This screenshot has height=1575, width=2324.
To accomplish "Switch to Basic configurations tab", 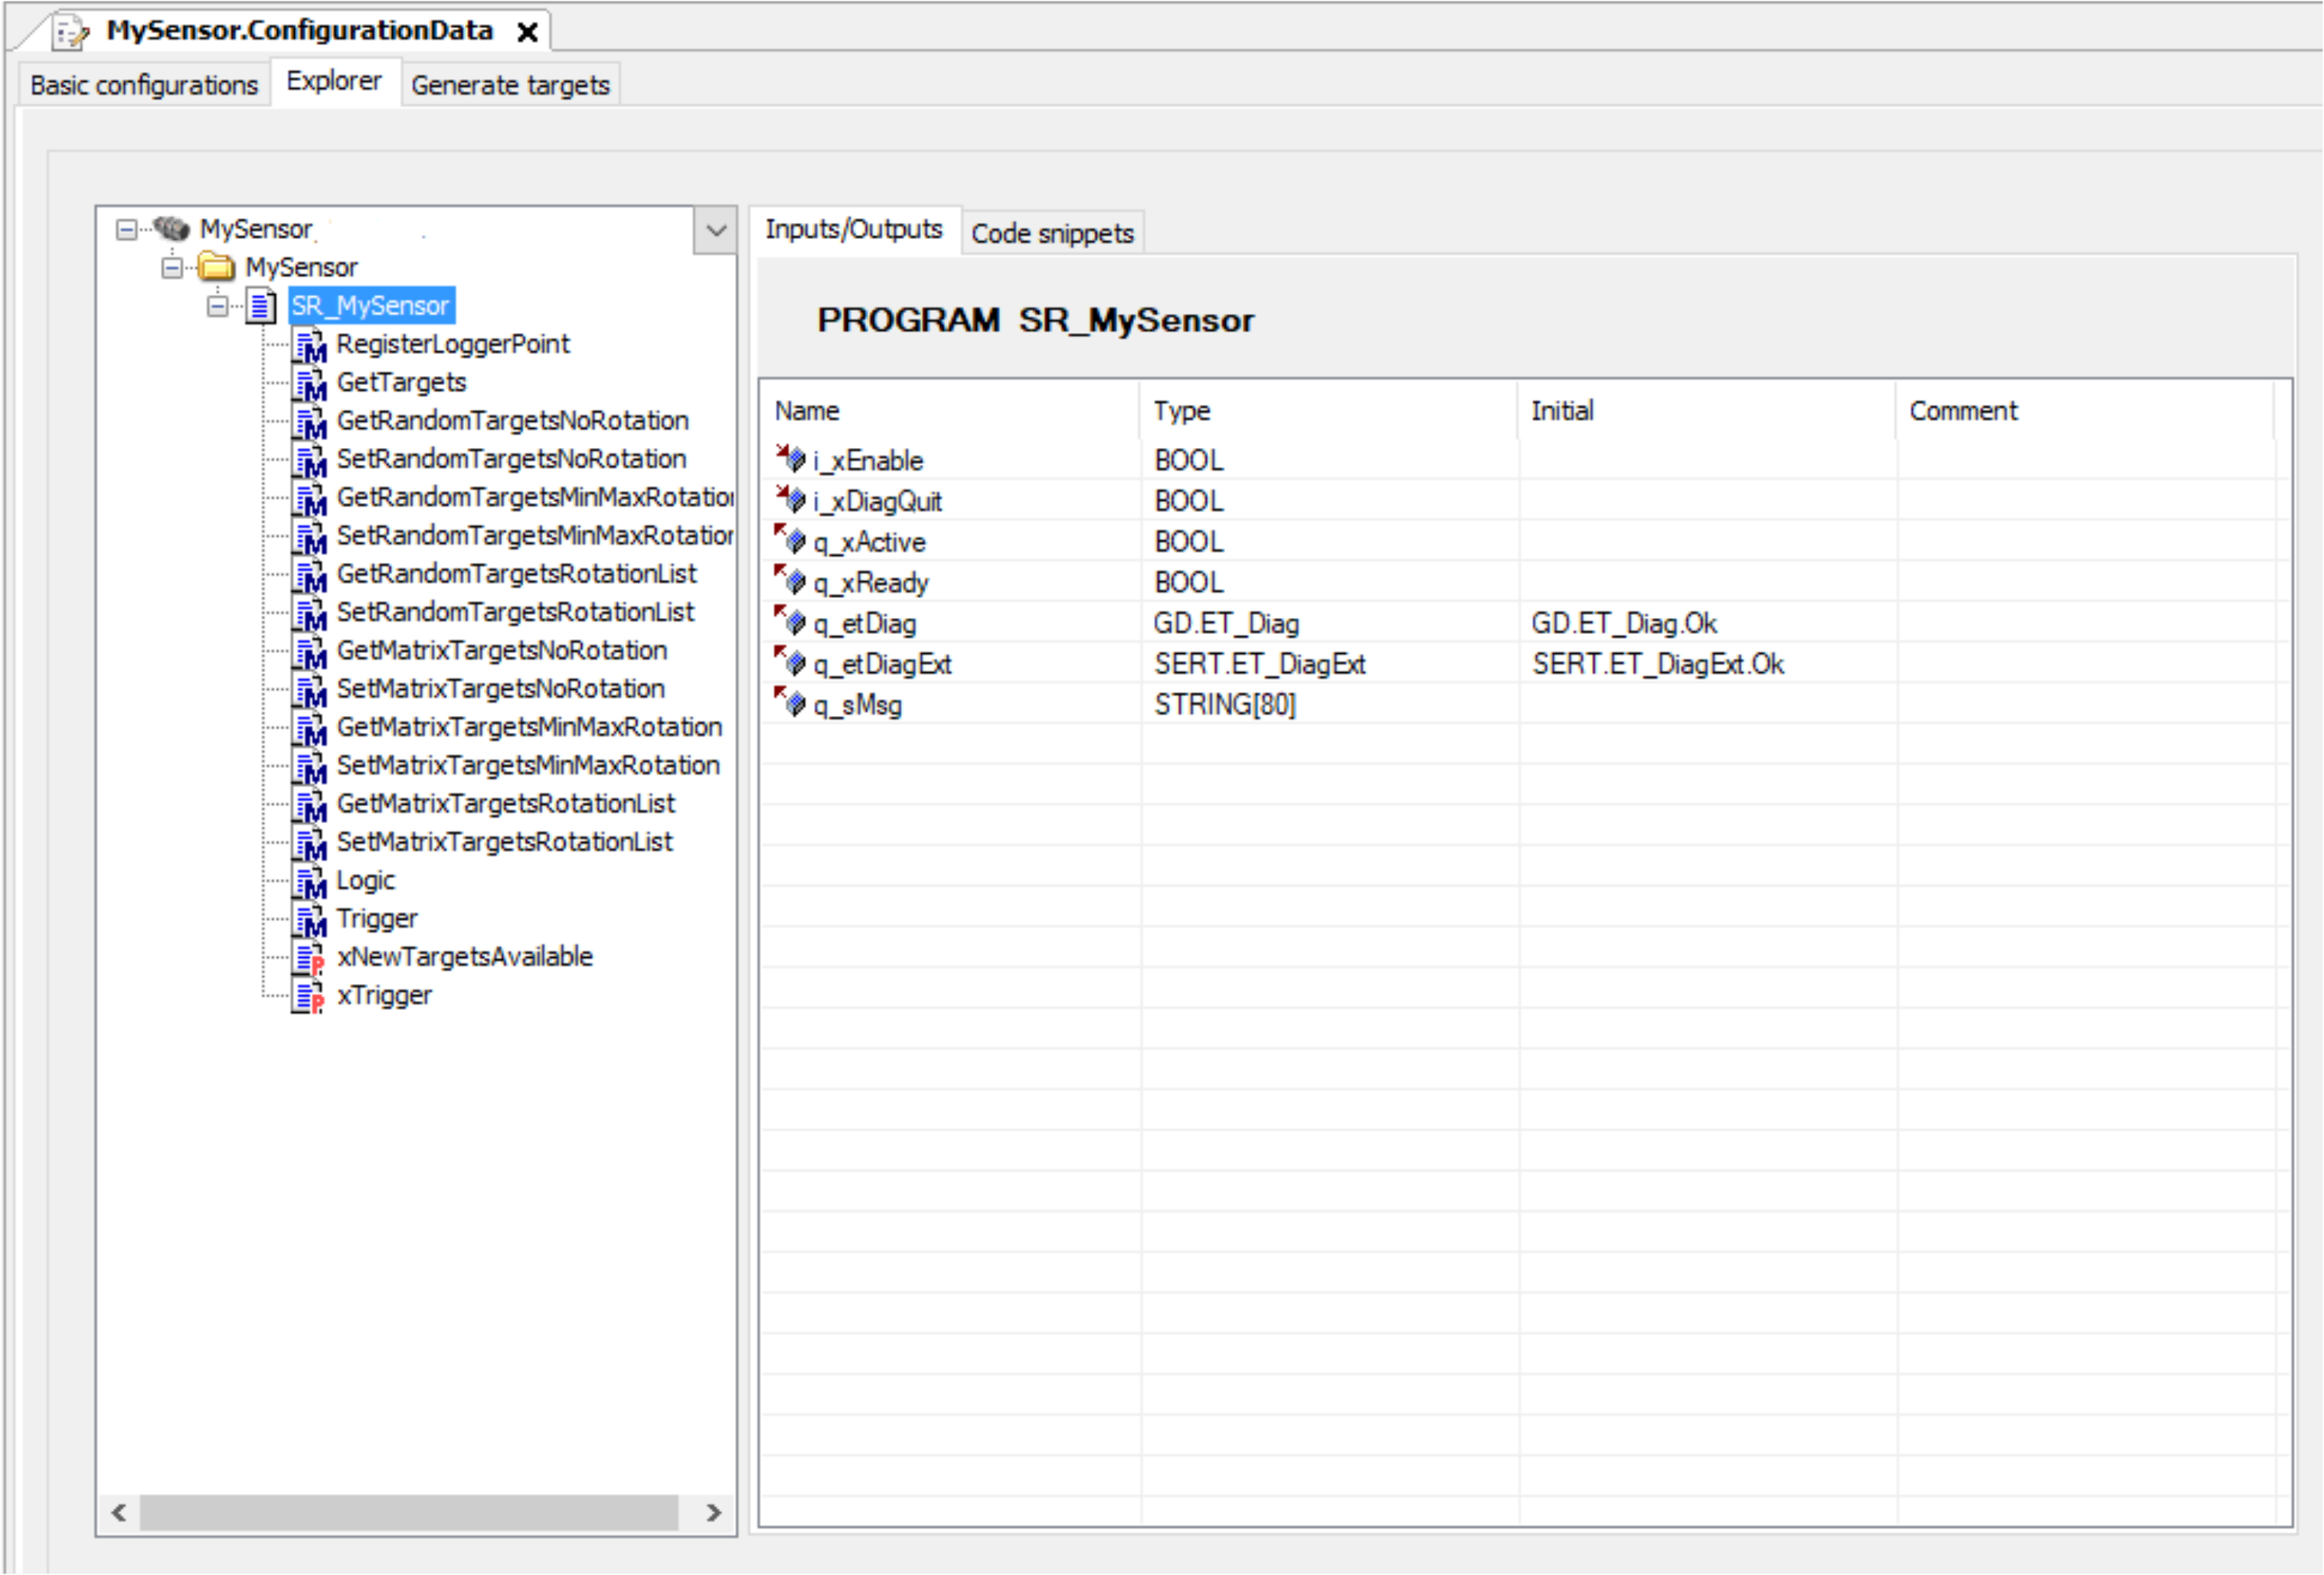I will (x=144, y=85).
